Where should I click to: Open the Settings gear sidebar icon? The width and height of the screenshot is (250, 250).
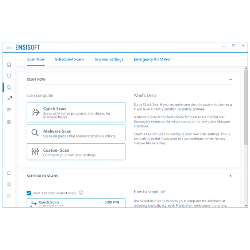pyautogui.click(x=9, y=122)
